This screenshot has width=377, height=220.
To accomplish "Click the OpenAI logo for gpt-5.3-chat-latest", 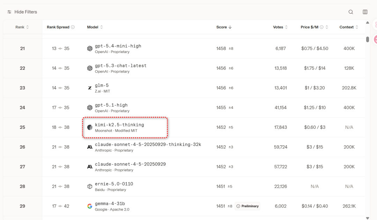I will 90,68.
